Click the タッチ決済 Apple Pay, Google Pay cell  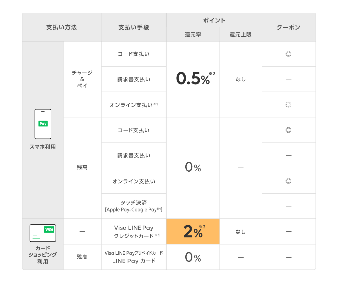(x=134, y=206)
